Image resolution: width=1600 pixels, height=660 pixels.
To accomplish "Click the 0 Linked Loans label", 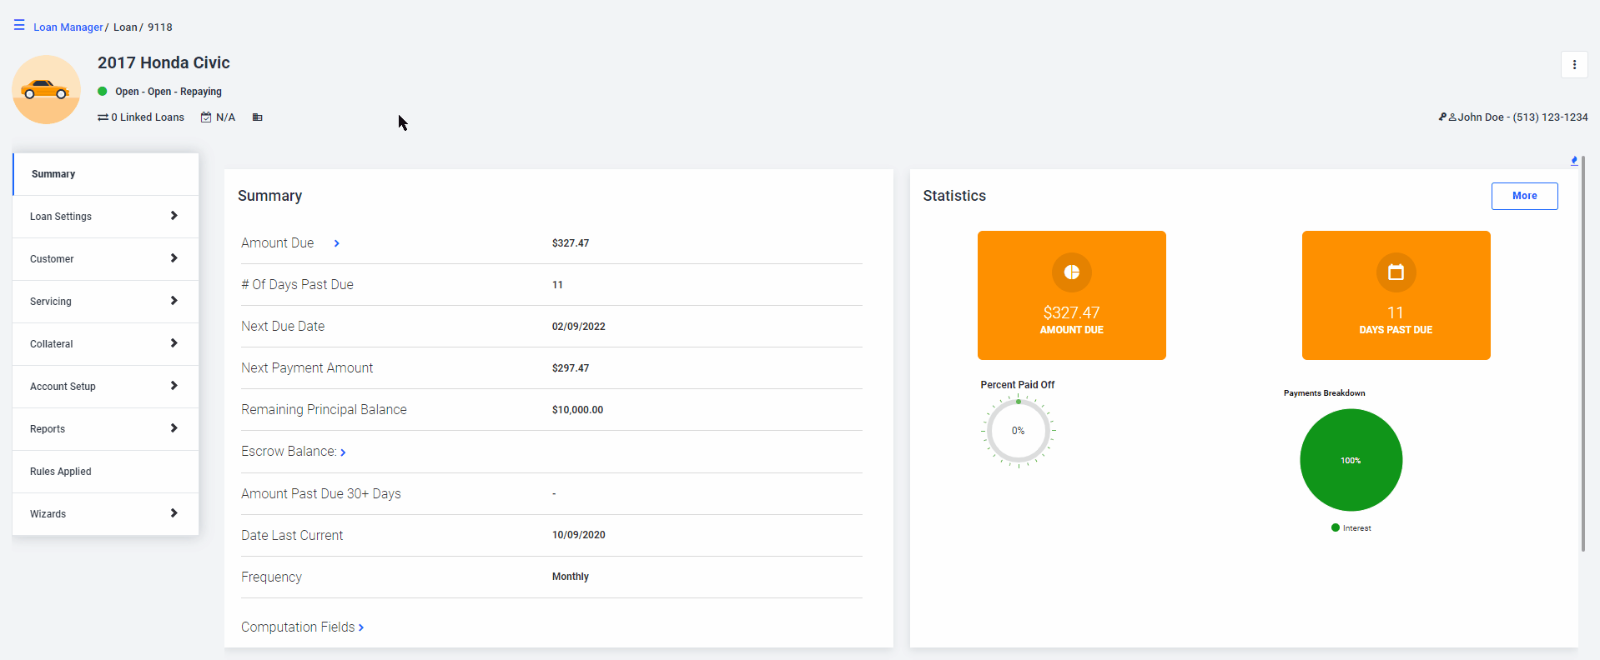I will click(148, 117).
